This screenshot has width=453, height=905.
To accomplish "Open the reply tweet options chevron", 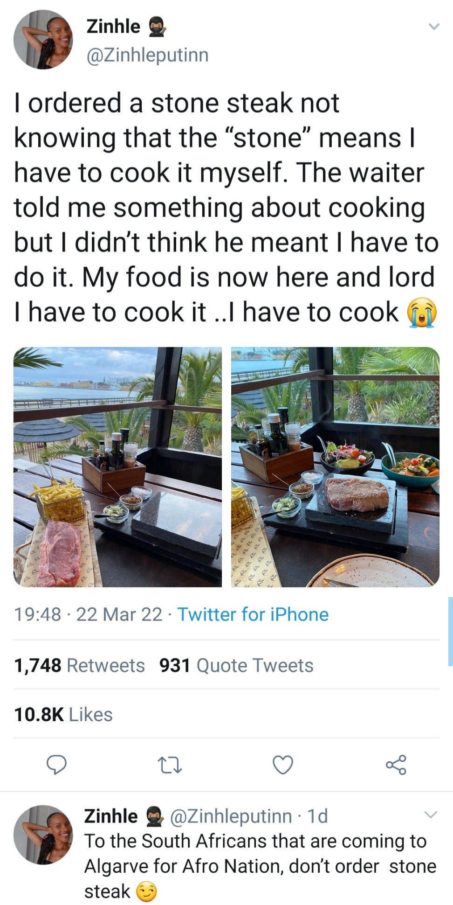I will (431, 815).
